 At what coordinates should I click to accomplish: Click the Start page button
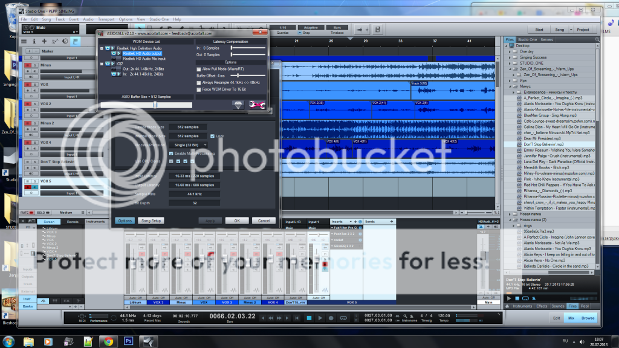539,30
